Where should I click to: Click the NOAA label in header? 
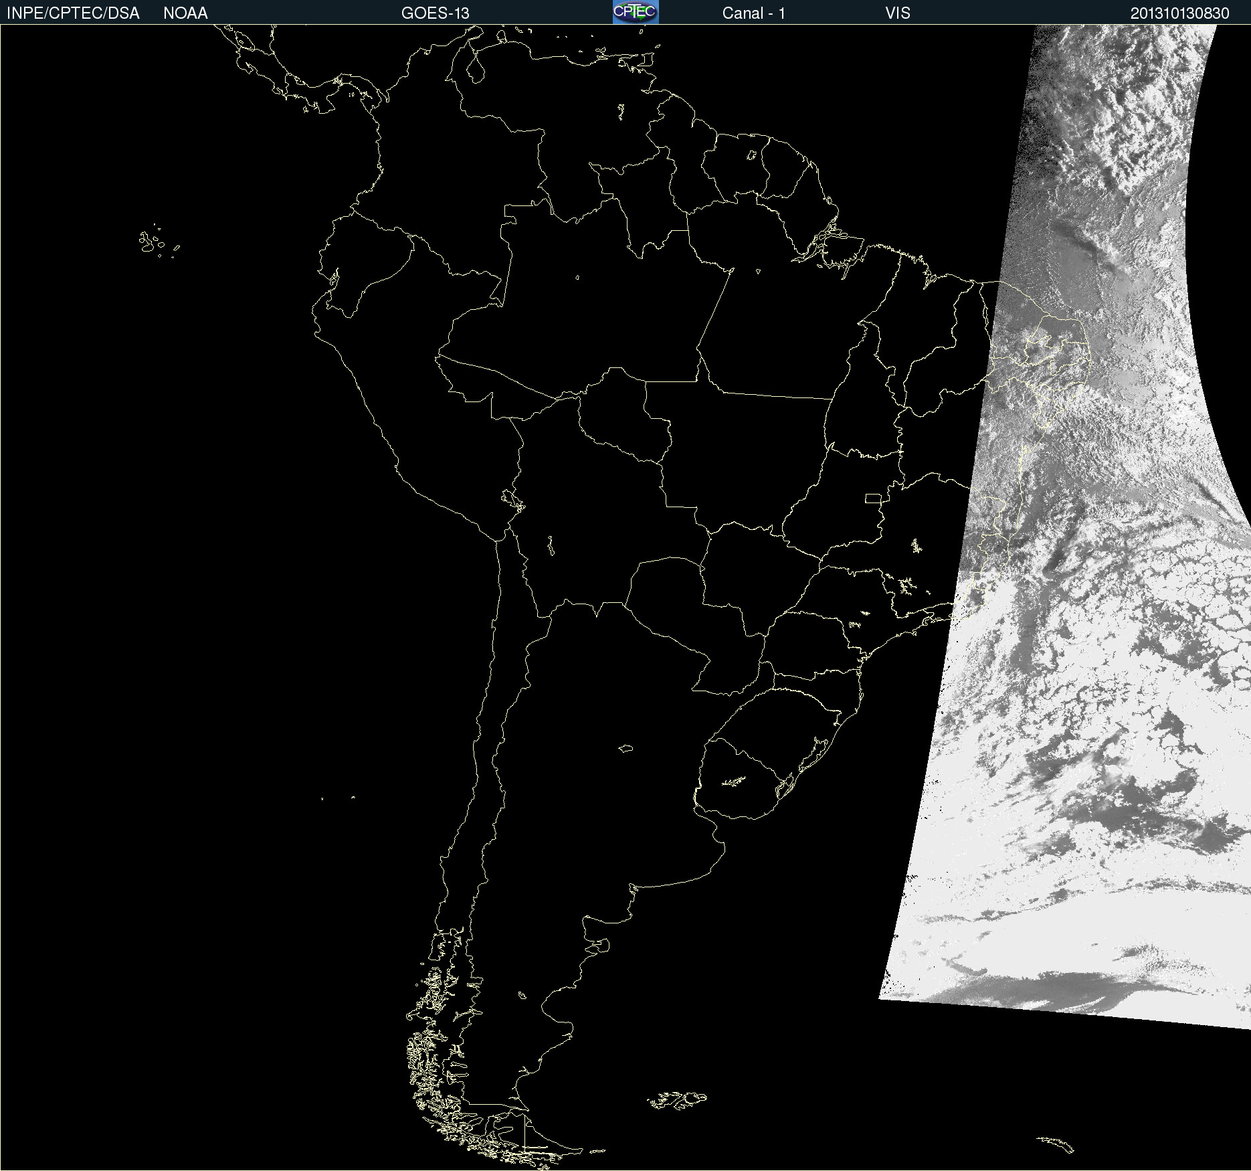(x=185, y=13)
